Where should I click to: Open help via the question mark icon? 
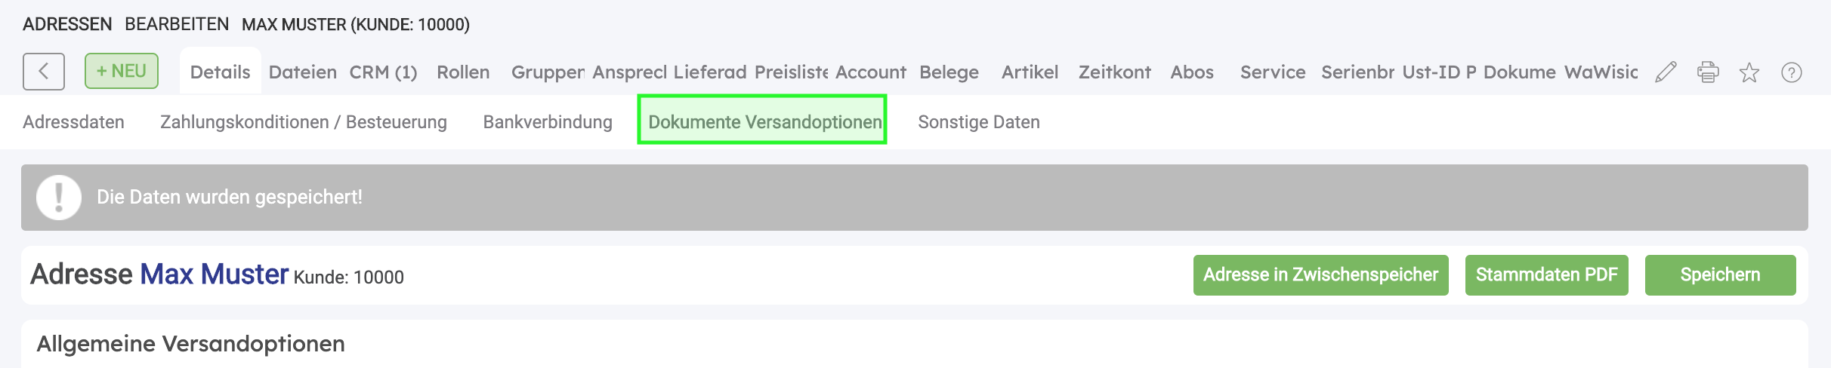click(1792, 72)
